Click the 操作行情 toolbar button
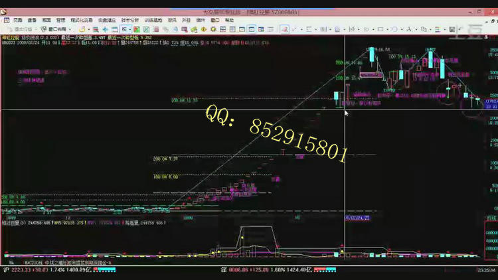 (x=19, y=29)
